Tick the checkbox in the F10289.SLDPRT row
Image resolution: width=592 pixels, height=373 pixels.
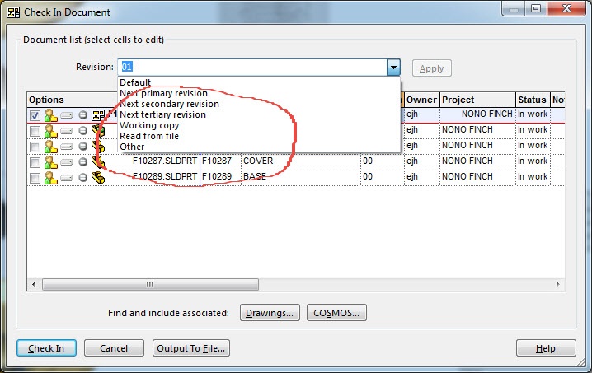coord(35,178)
